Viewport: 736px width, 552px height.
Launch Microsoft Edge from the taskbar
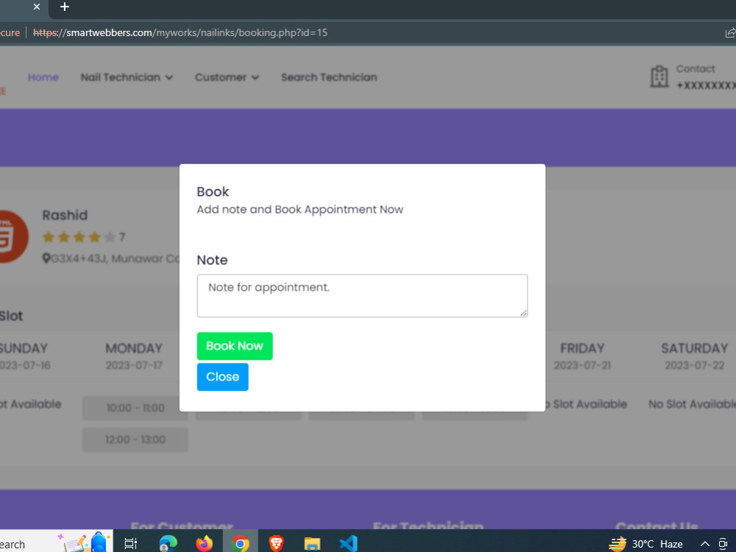pos(168,544)
